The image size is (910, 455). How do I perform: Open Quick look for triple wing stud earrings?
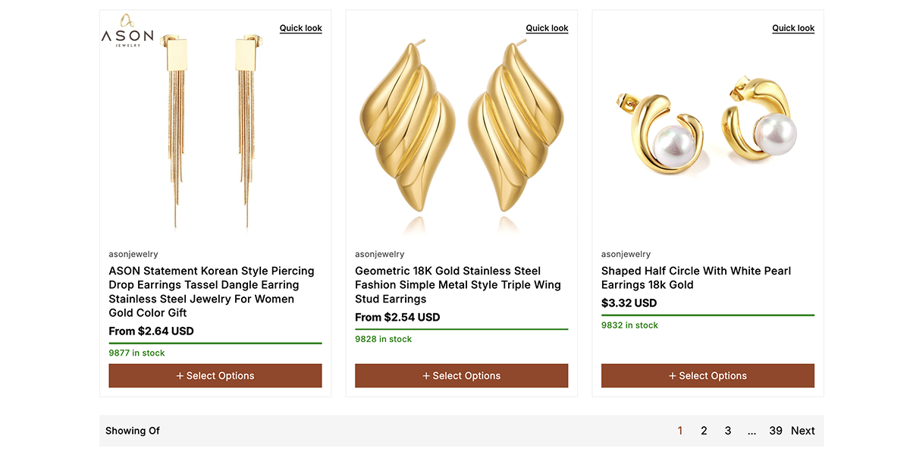tap(547, 28)
